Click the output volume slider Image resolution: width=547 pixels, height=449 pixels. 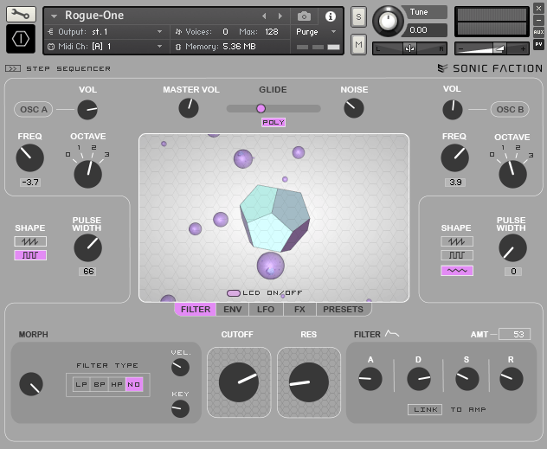(492, 48)
